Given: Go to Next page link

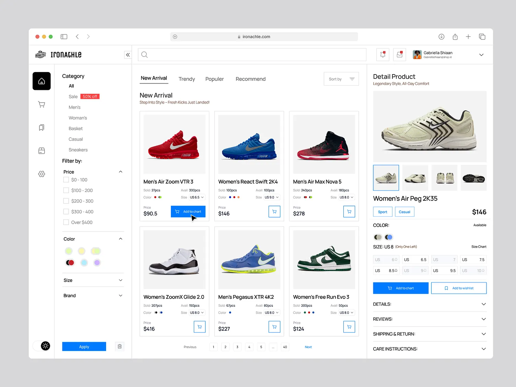Looking at the screenshot, I should coord(308,347).
